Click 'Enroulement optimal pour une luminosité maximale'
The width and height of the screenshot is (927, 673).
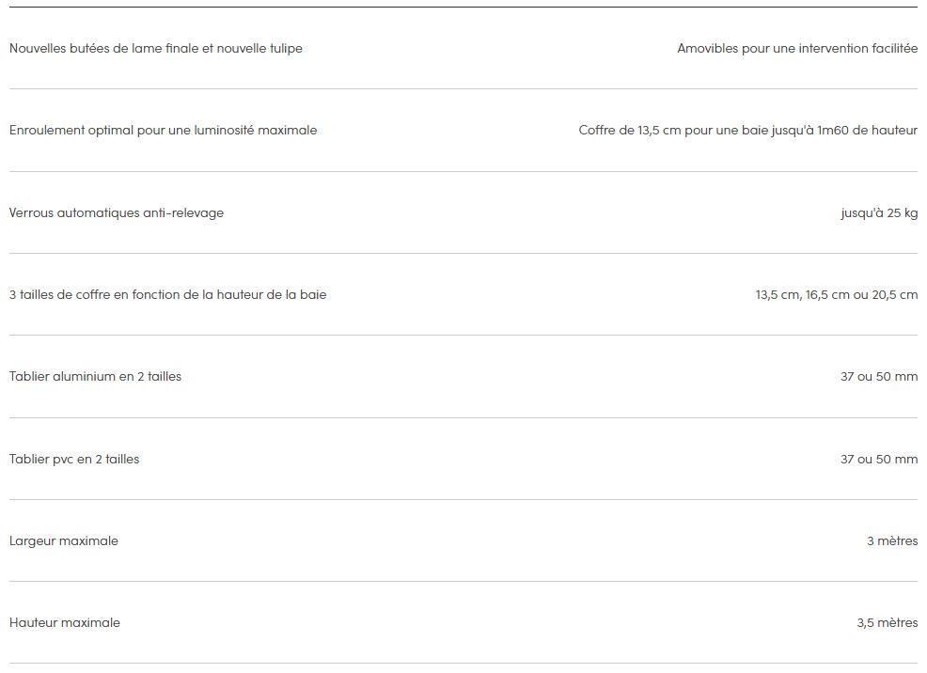pyautogui.click(x=164, y=131)
